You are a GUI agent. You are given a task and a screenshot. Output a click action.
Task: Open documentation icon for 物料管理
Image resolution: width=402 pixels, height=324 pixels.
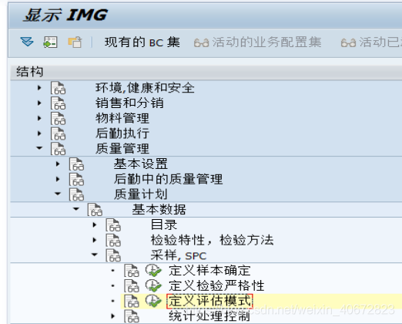click(x=58, y=118)
